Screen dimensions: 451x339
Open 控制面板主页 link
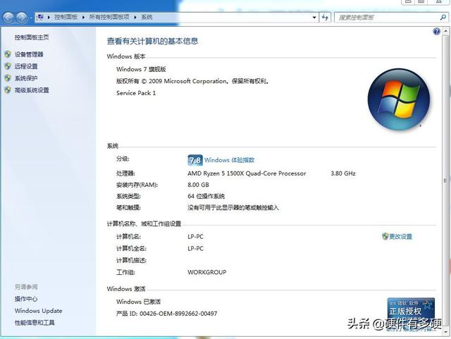click(32, 37)
